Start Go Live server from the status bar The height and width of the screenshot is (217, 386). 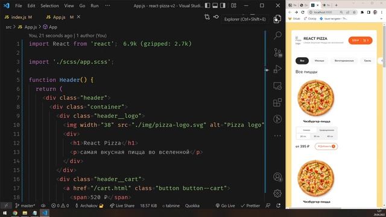click(225, 206)
